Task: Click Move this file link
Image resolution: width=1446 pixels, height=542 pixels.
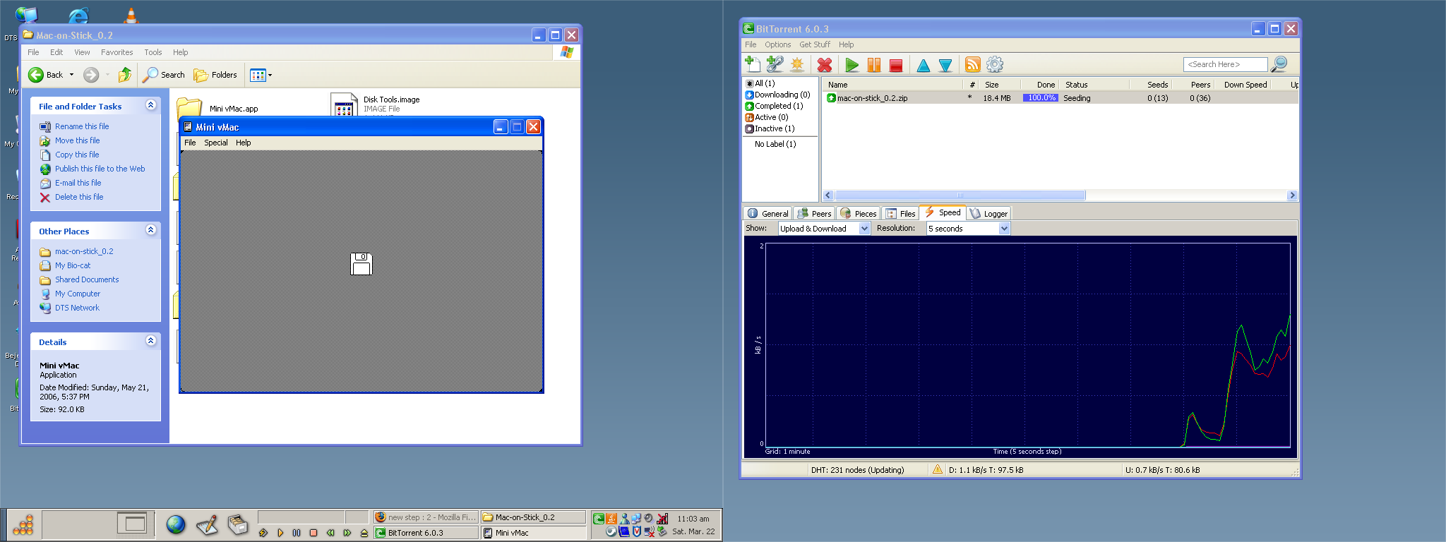Action: point(78,140)
